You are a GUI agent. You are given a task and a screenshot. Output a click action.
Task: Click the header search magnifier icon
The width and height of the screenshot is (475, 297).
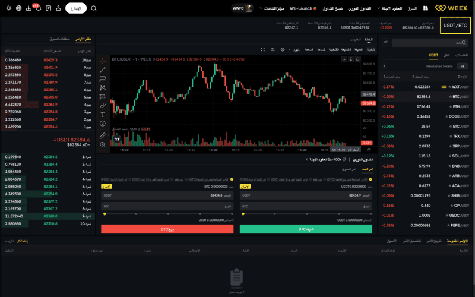pyautogui.click(x=94, y=8)
